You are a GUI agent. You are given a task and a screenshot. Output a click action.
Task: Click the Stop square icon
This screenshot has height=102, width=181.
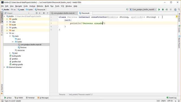171,9
